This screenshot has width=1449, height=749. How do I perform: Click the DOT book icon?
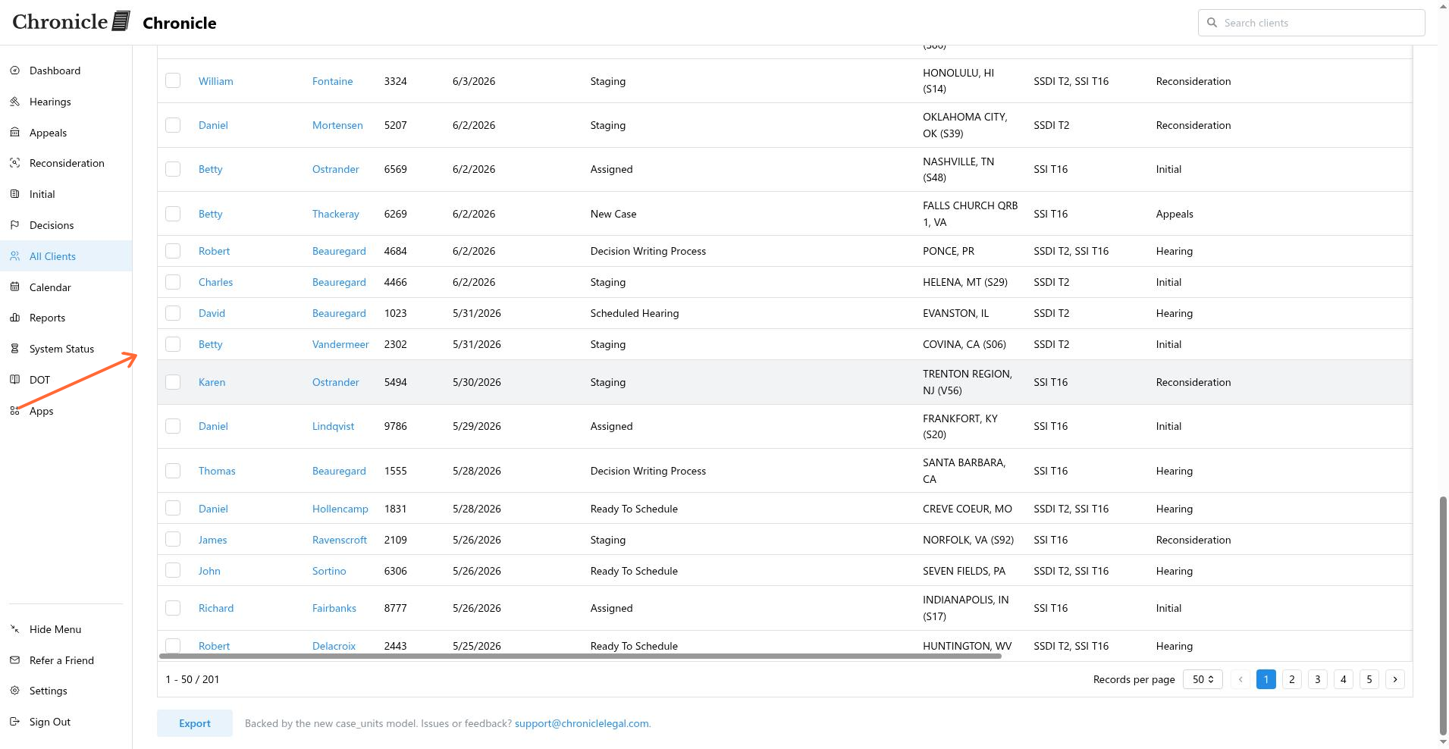[14, 380]
